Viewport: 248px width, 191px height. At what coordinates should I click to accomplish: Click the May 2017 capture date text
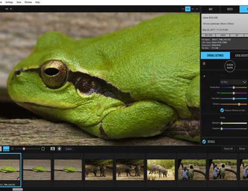pos(215,30)
